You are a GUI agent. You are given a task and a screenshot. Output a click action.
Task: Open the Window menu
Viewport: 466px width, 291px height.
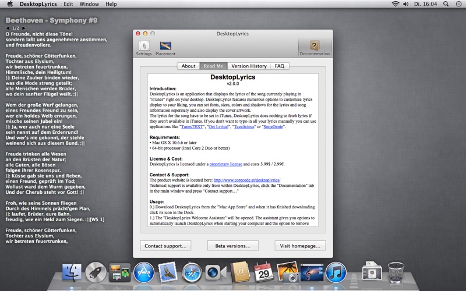coord(89,4)
